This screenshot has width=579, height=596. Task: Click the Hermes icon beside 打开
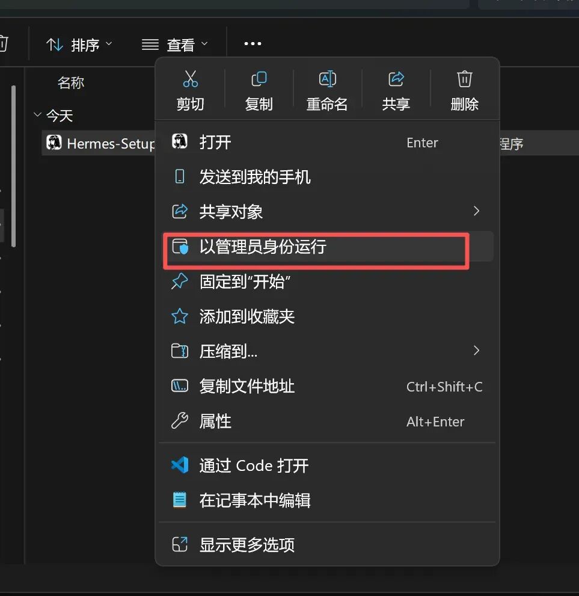pos(179,141)
